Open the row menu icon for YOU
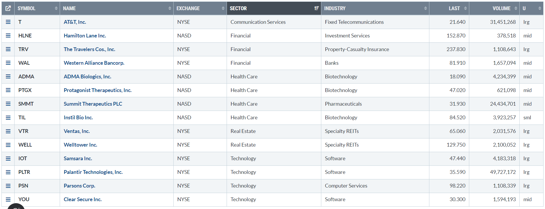545x209 pixels. pyautogui.click(x=8, y=199)
